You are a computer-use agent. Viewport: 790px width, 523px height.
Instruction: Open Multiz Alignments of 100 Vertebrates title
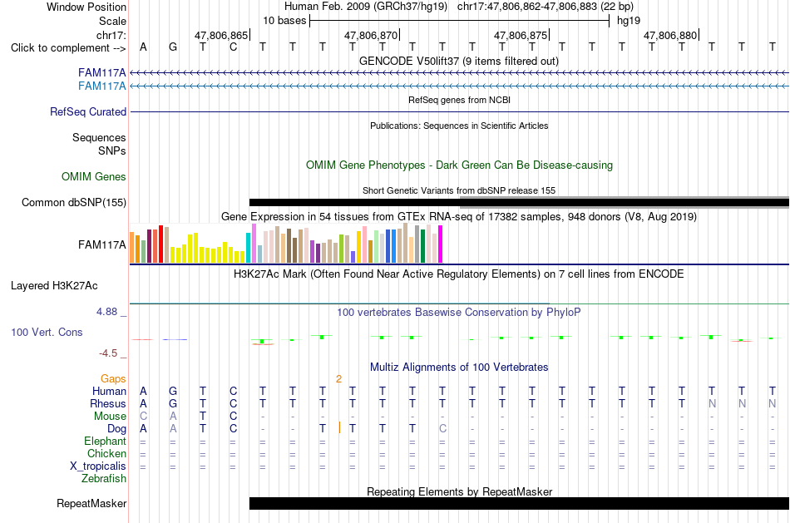point(459,368)
